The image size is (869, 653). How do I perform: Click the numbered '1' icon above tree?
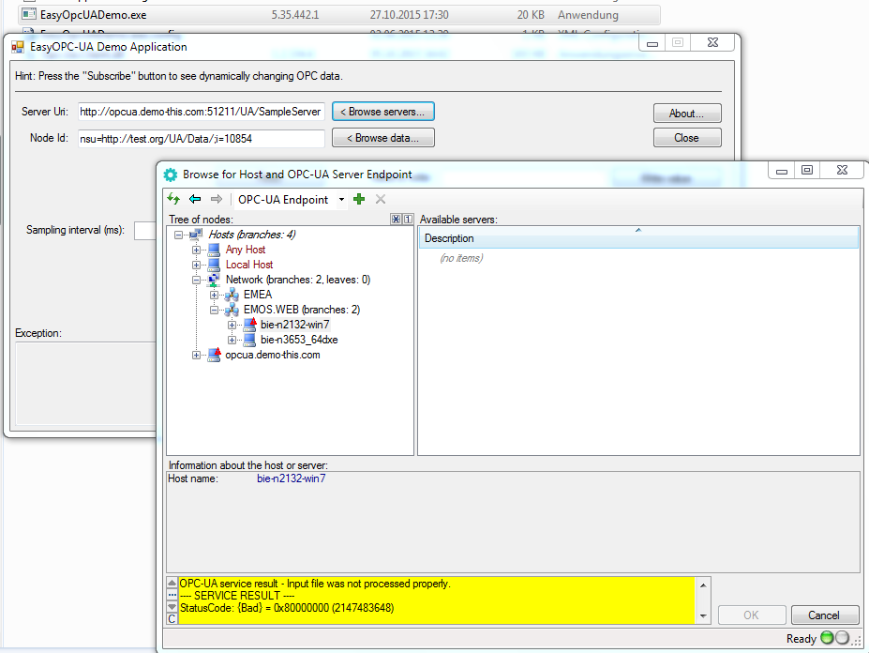[408, 219]
